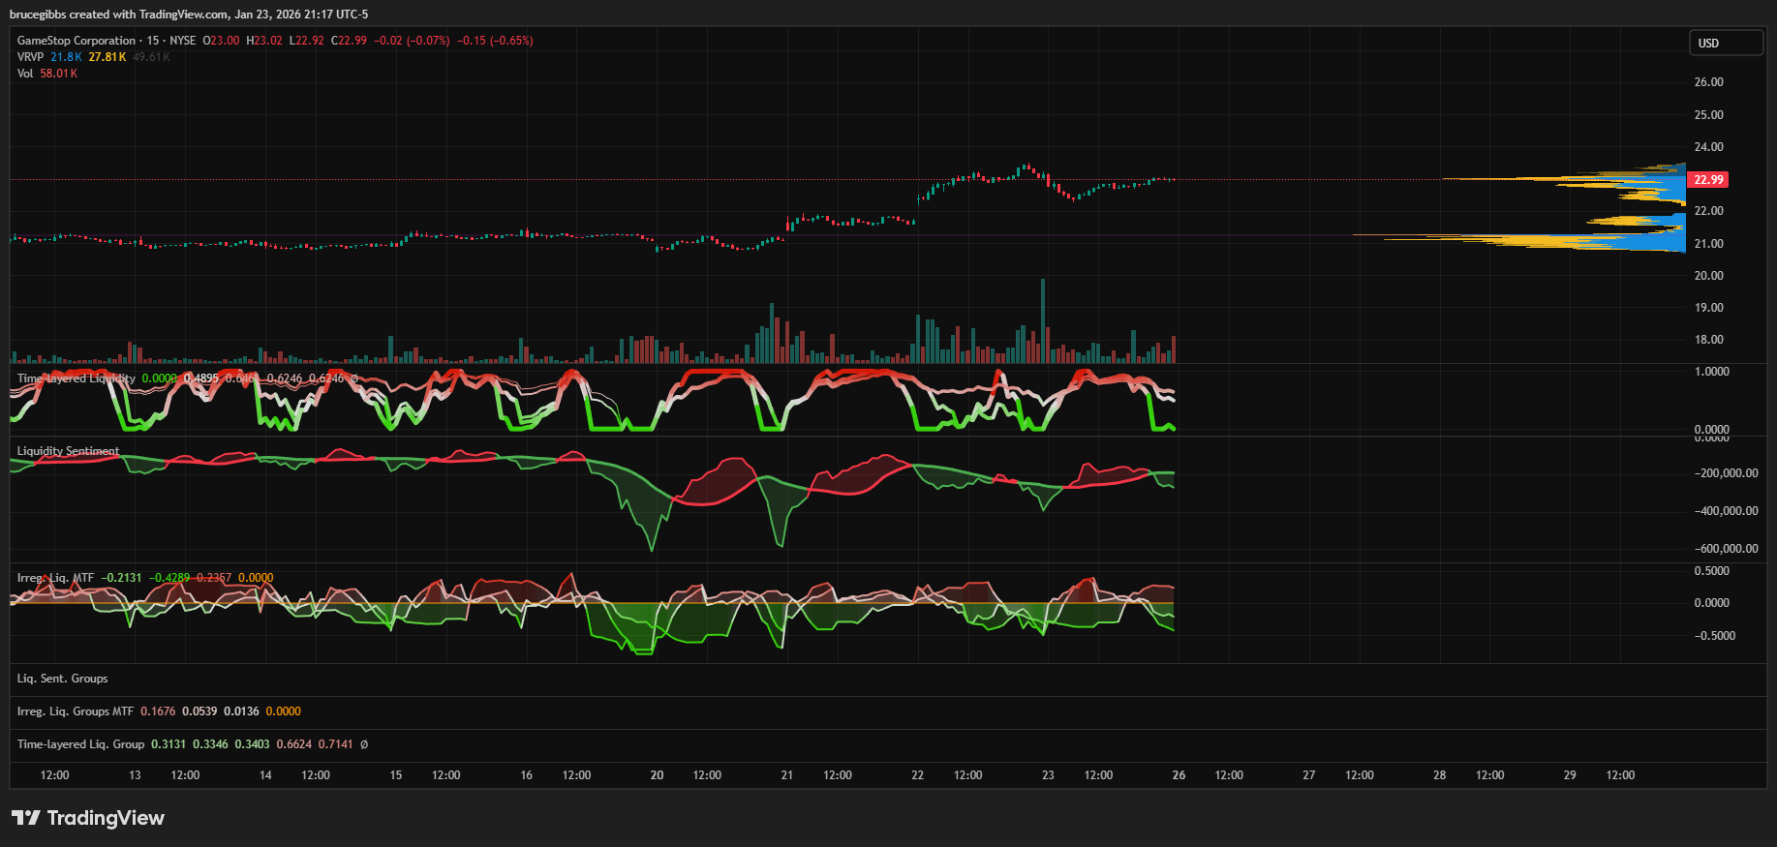This screenshot has height=847, width=1777.
Task: Click the TradingView logo icon
Action: 26,818
